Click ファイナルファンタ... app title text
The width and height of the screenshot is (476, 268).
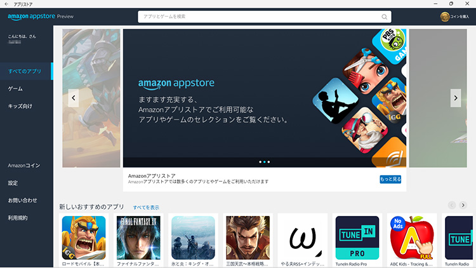click(x=138, y=264)
